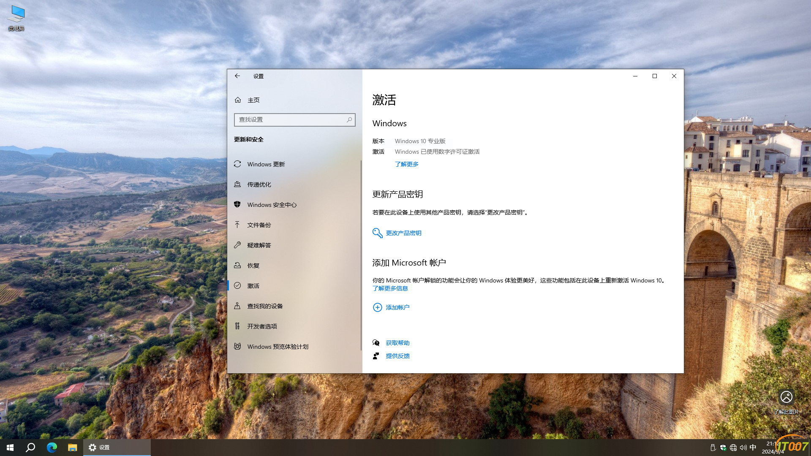Open the Windows Start menu
This screenshot has height=456, width=811.
click(x=10, y=448)
